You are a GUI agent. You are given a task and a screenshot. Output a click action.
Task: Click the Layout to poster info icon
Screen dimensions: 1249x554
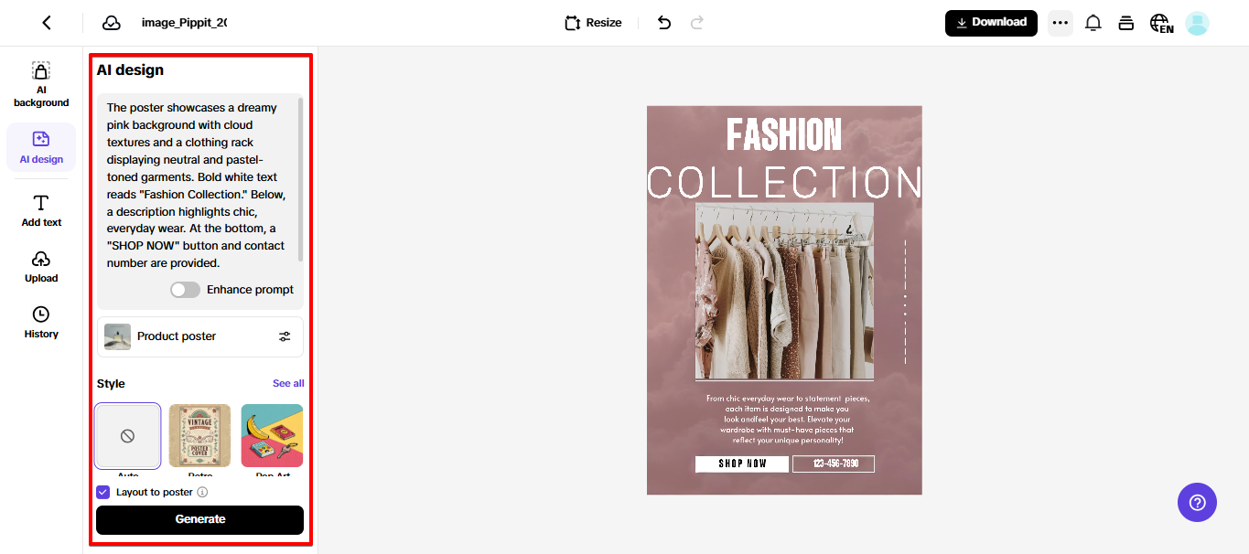pyautogui.click(x=203, y=492)
